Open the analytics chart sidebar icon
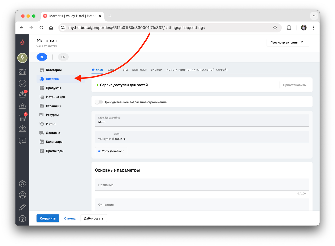 [23, 72]
